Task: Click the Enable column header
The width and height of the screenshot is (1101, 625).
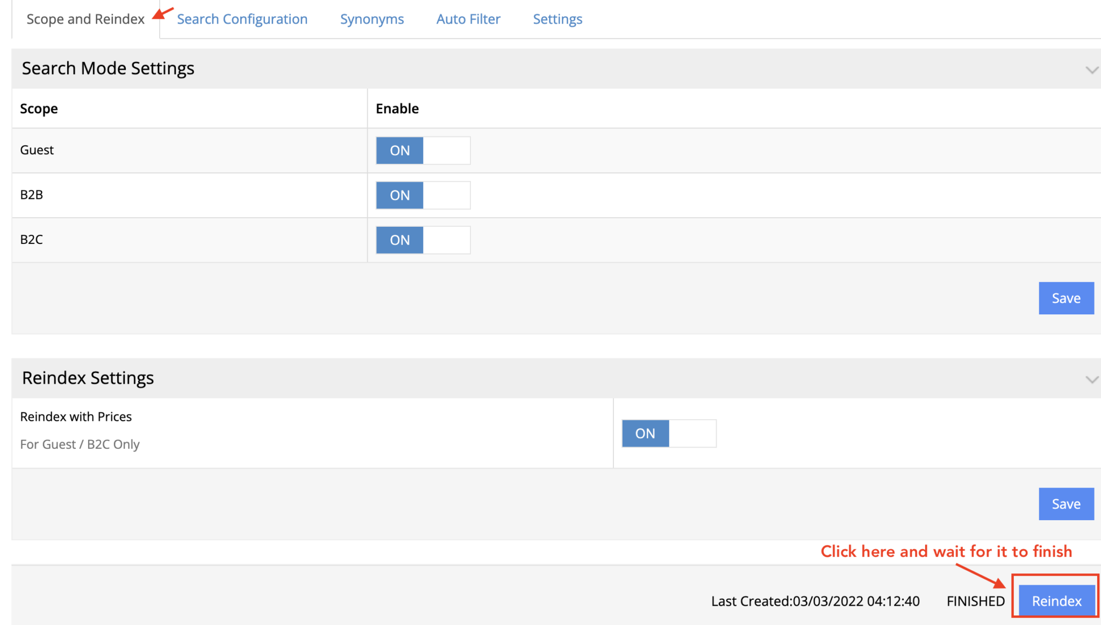Action: (x=397, y=108)
